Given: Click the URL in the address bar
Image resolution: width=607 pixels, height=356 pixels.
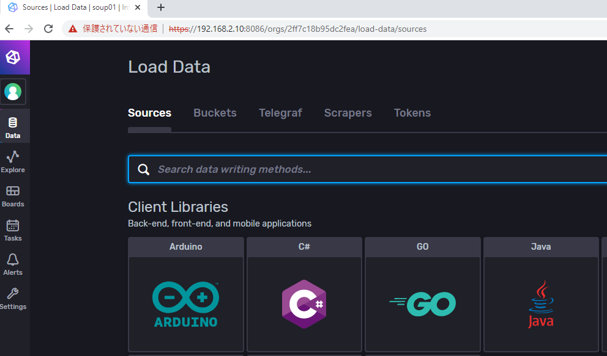Looking at the screenshot, I should (x=298, y=29).
